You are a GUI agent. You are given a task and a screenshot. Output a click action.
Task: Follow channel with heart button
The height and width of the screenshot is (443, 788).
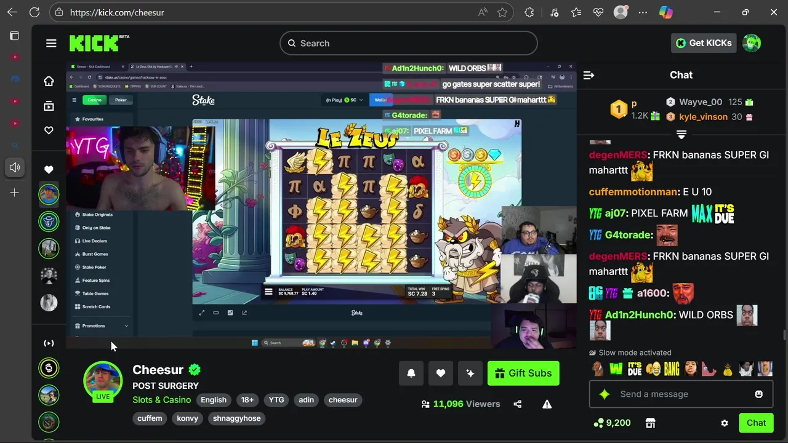pyautogui.click(x=441, y=373)
